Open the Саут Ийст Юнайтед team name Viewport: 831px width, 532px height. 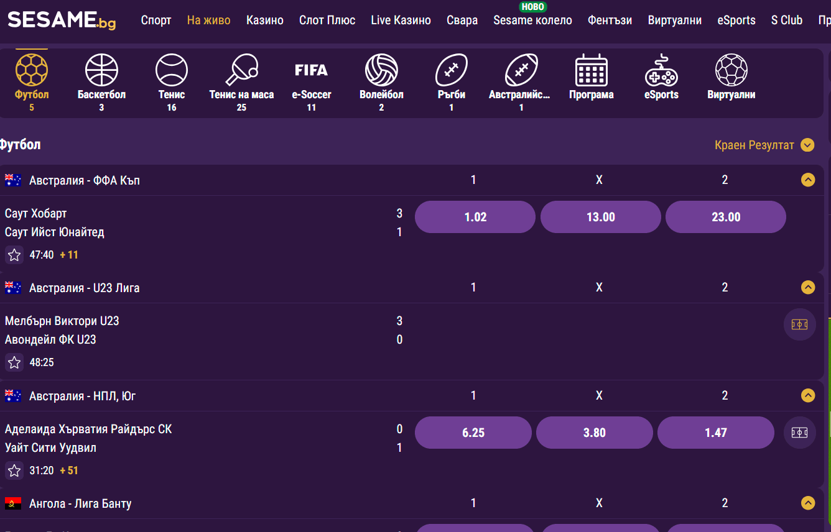point(55,232)
